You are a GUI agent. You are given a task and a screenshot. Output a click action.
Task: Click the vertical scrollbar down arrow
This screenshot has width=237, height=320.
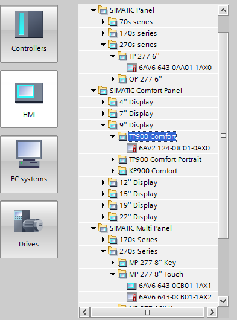point(223,301)
